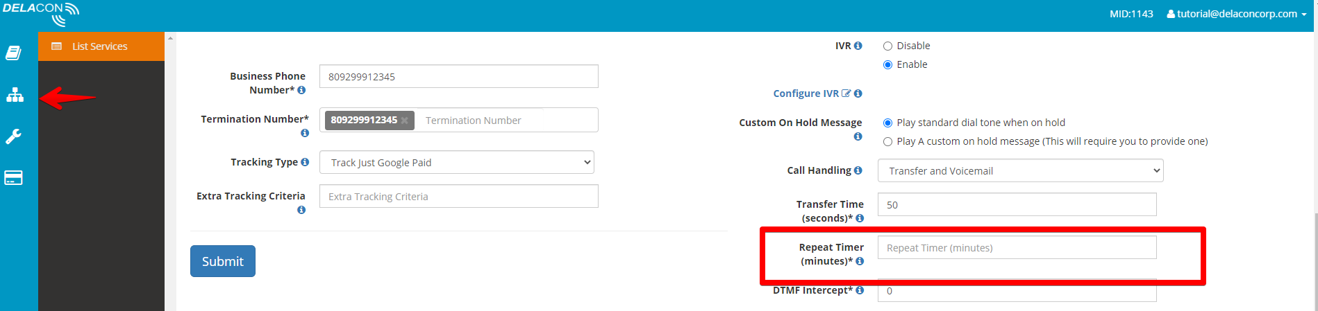Click the info icon under Custom On Hold Message
Screen dimensions: 1318x311
coord(858,136)
